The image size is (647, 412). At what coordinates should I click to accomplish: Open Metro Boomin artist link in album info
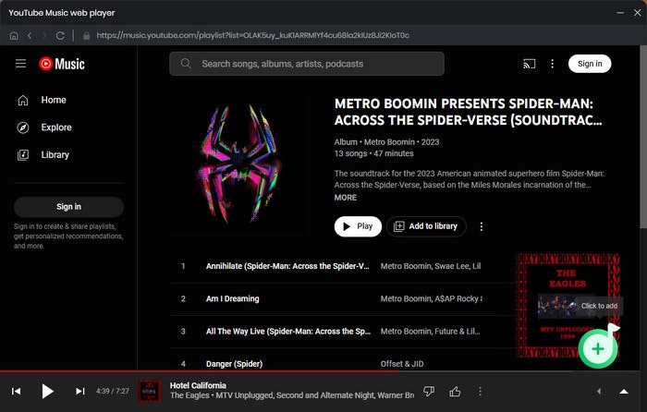(x=389, y=142)
